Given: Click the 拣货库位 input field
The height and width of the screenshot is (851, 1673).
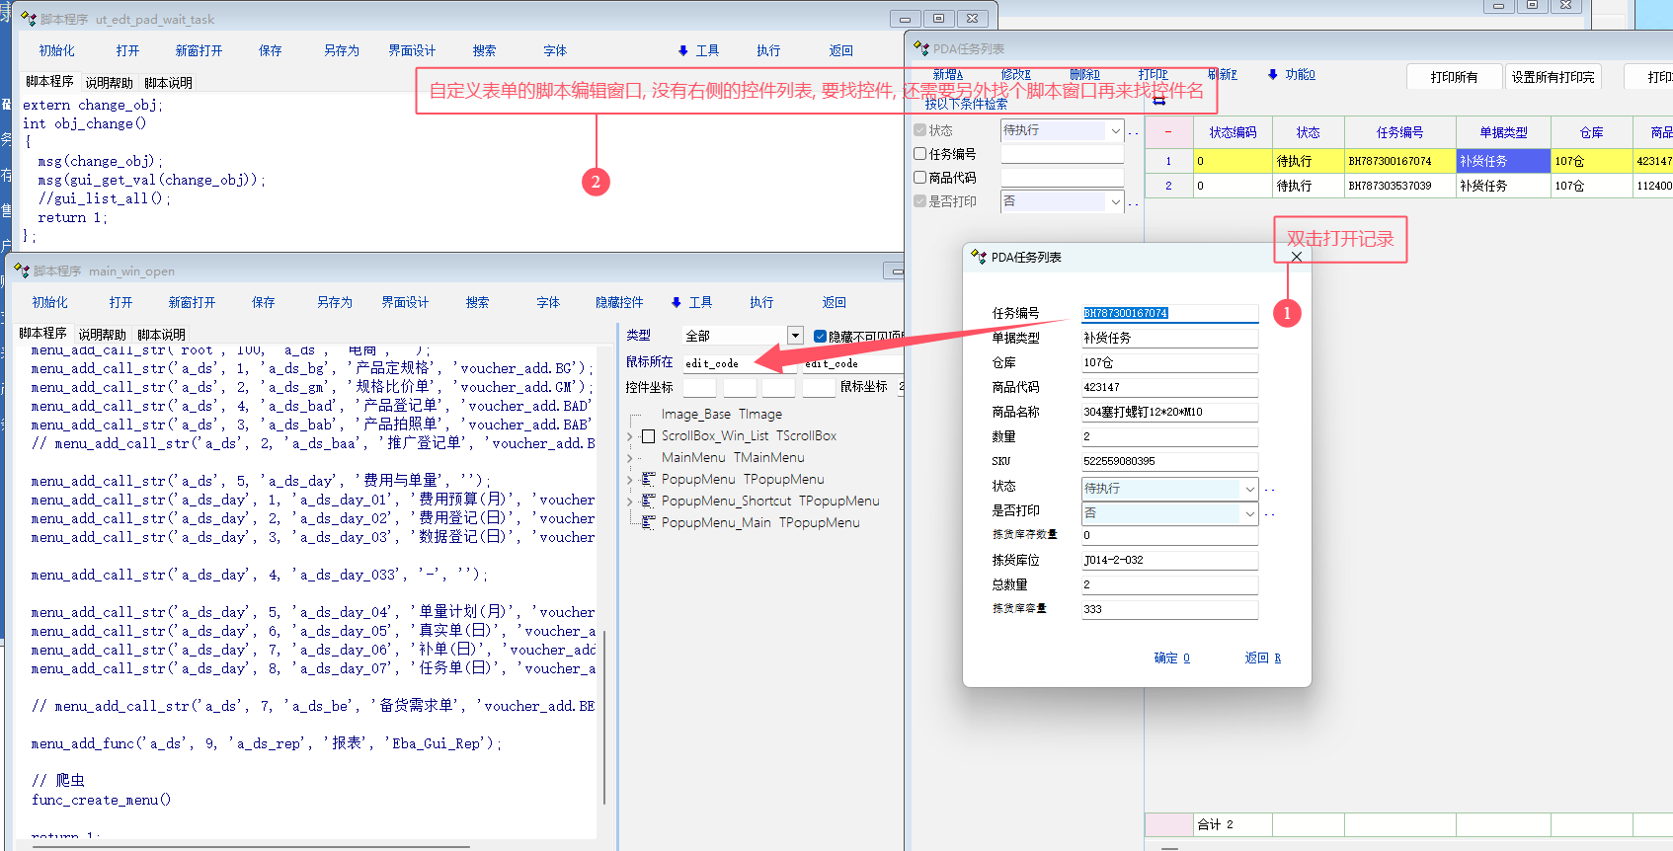Looking at the screenshot, I should [1169, 560].
